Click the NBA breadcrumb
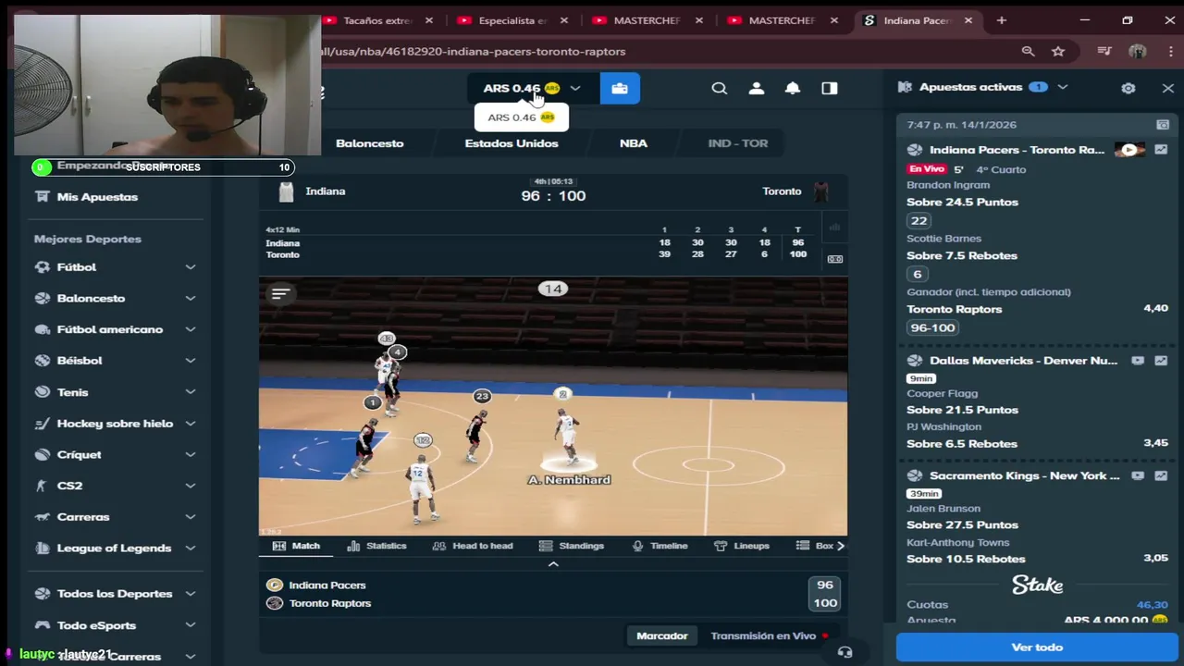The width and height of the screenshot is (1184, 666). pos(634,143)
